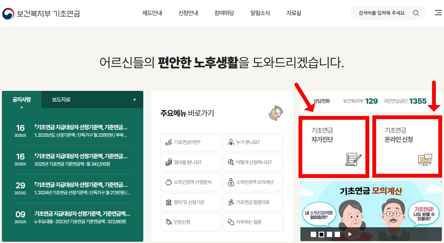Click the search input 검색어를 입력해 주세요
Screen dimensions: 444x243
point(382,13)
